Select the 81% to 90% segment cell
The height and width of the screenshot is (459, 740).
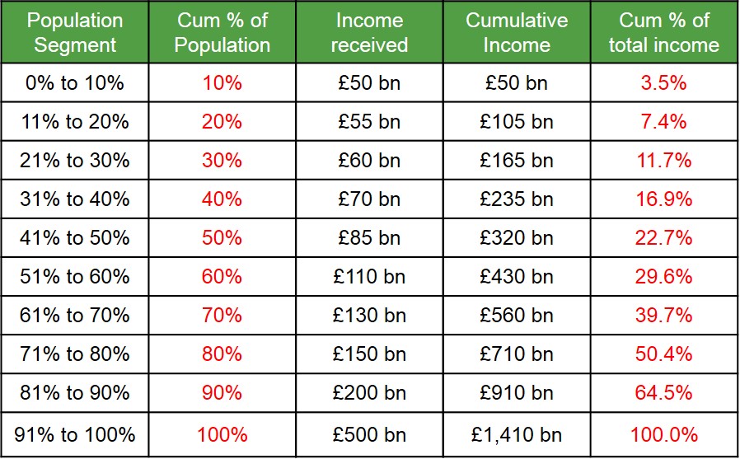(75, 393)
